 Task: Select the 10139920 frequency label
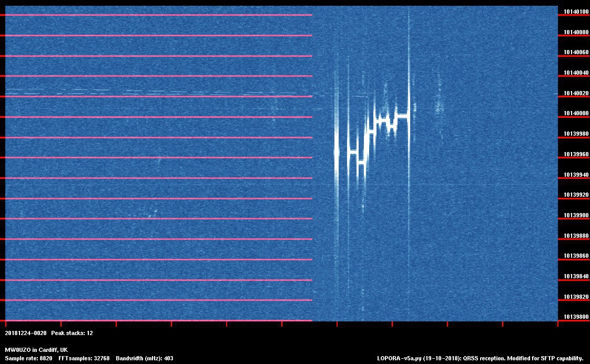(x=576, y=195)
